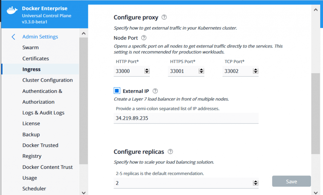
Task: Open the Node Port help icon
Action: pos(144,38)
